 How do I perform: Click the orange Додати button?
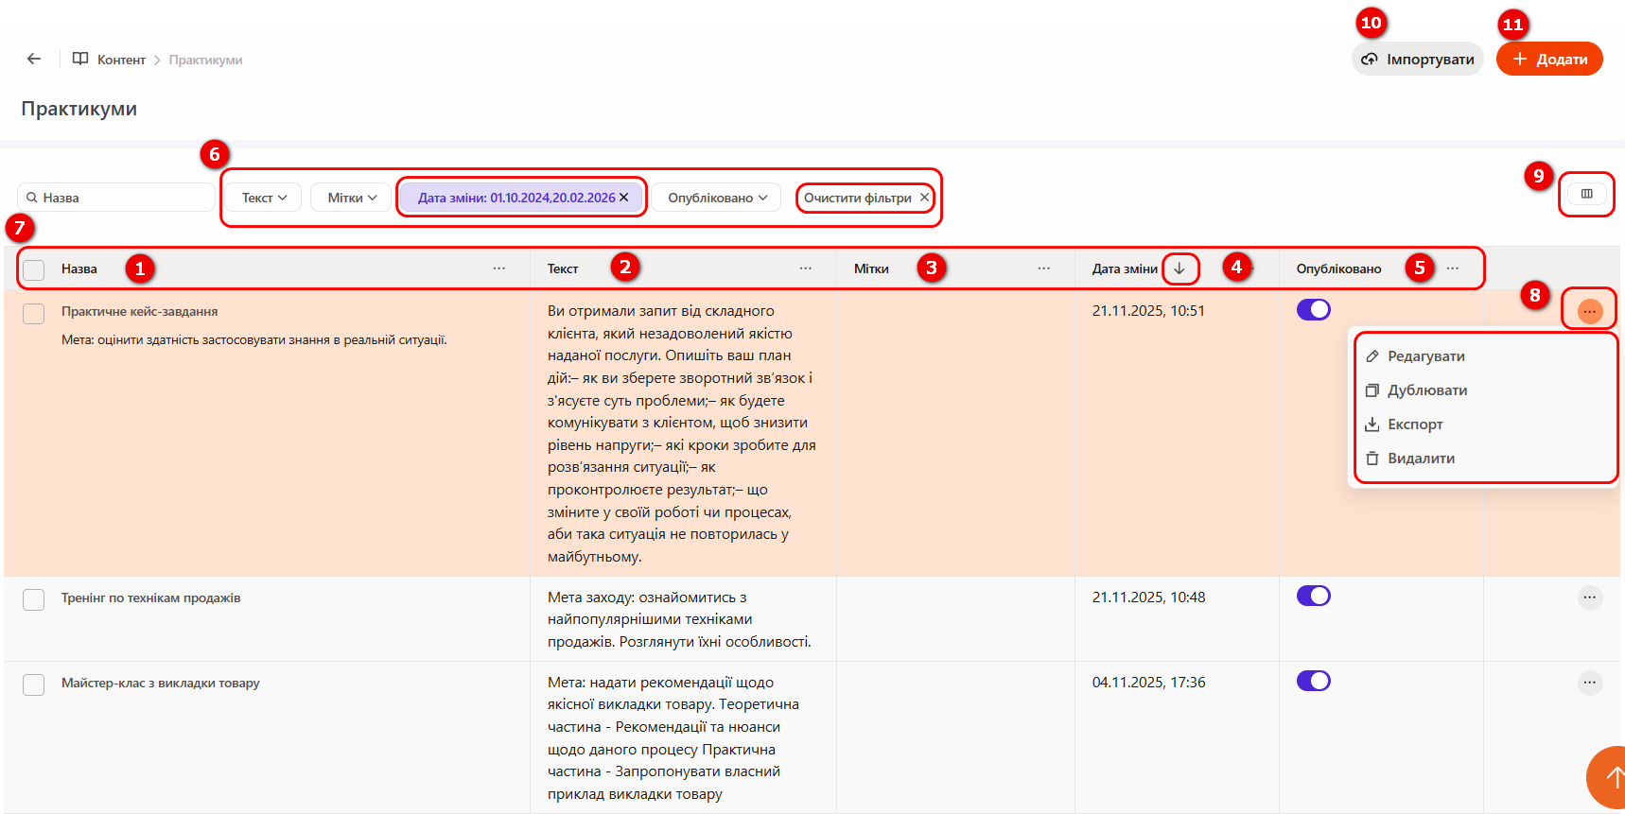pyautogui.click(x=1548, y=60)
